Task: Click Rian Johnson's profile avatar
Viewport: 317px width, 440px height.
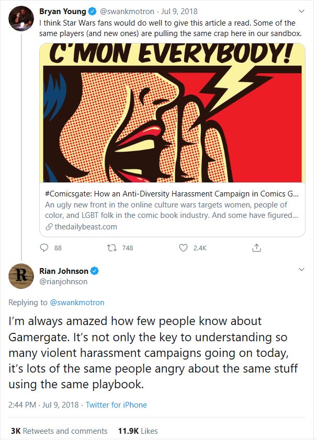Action: click(20, 276)
